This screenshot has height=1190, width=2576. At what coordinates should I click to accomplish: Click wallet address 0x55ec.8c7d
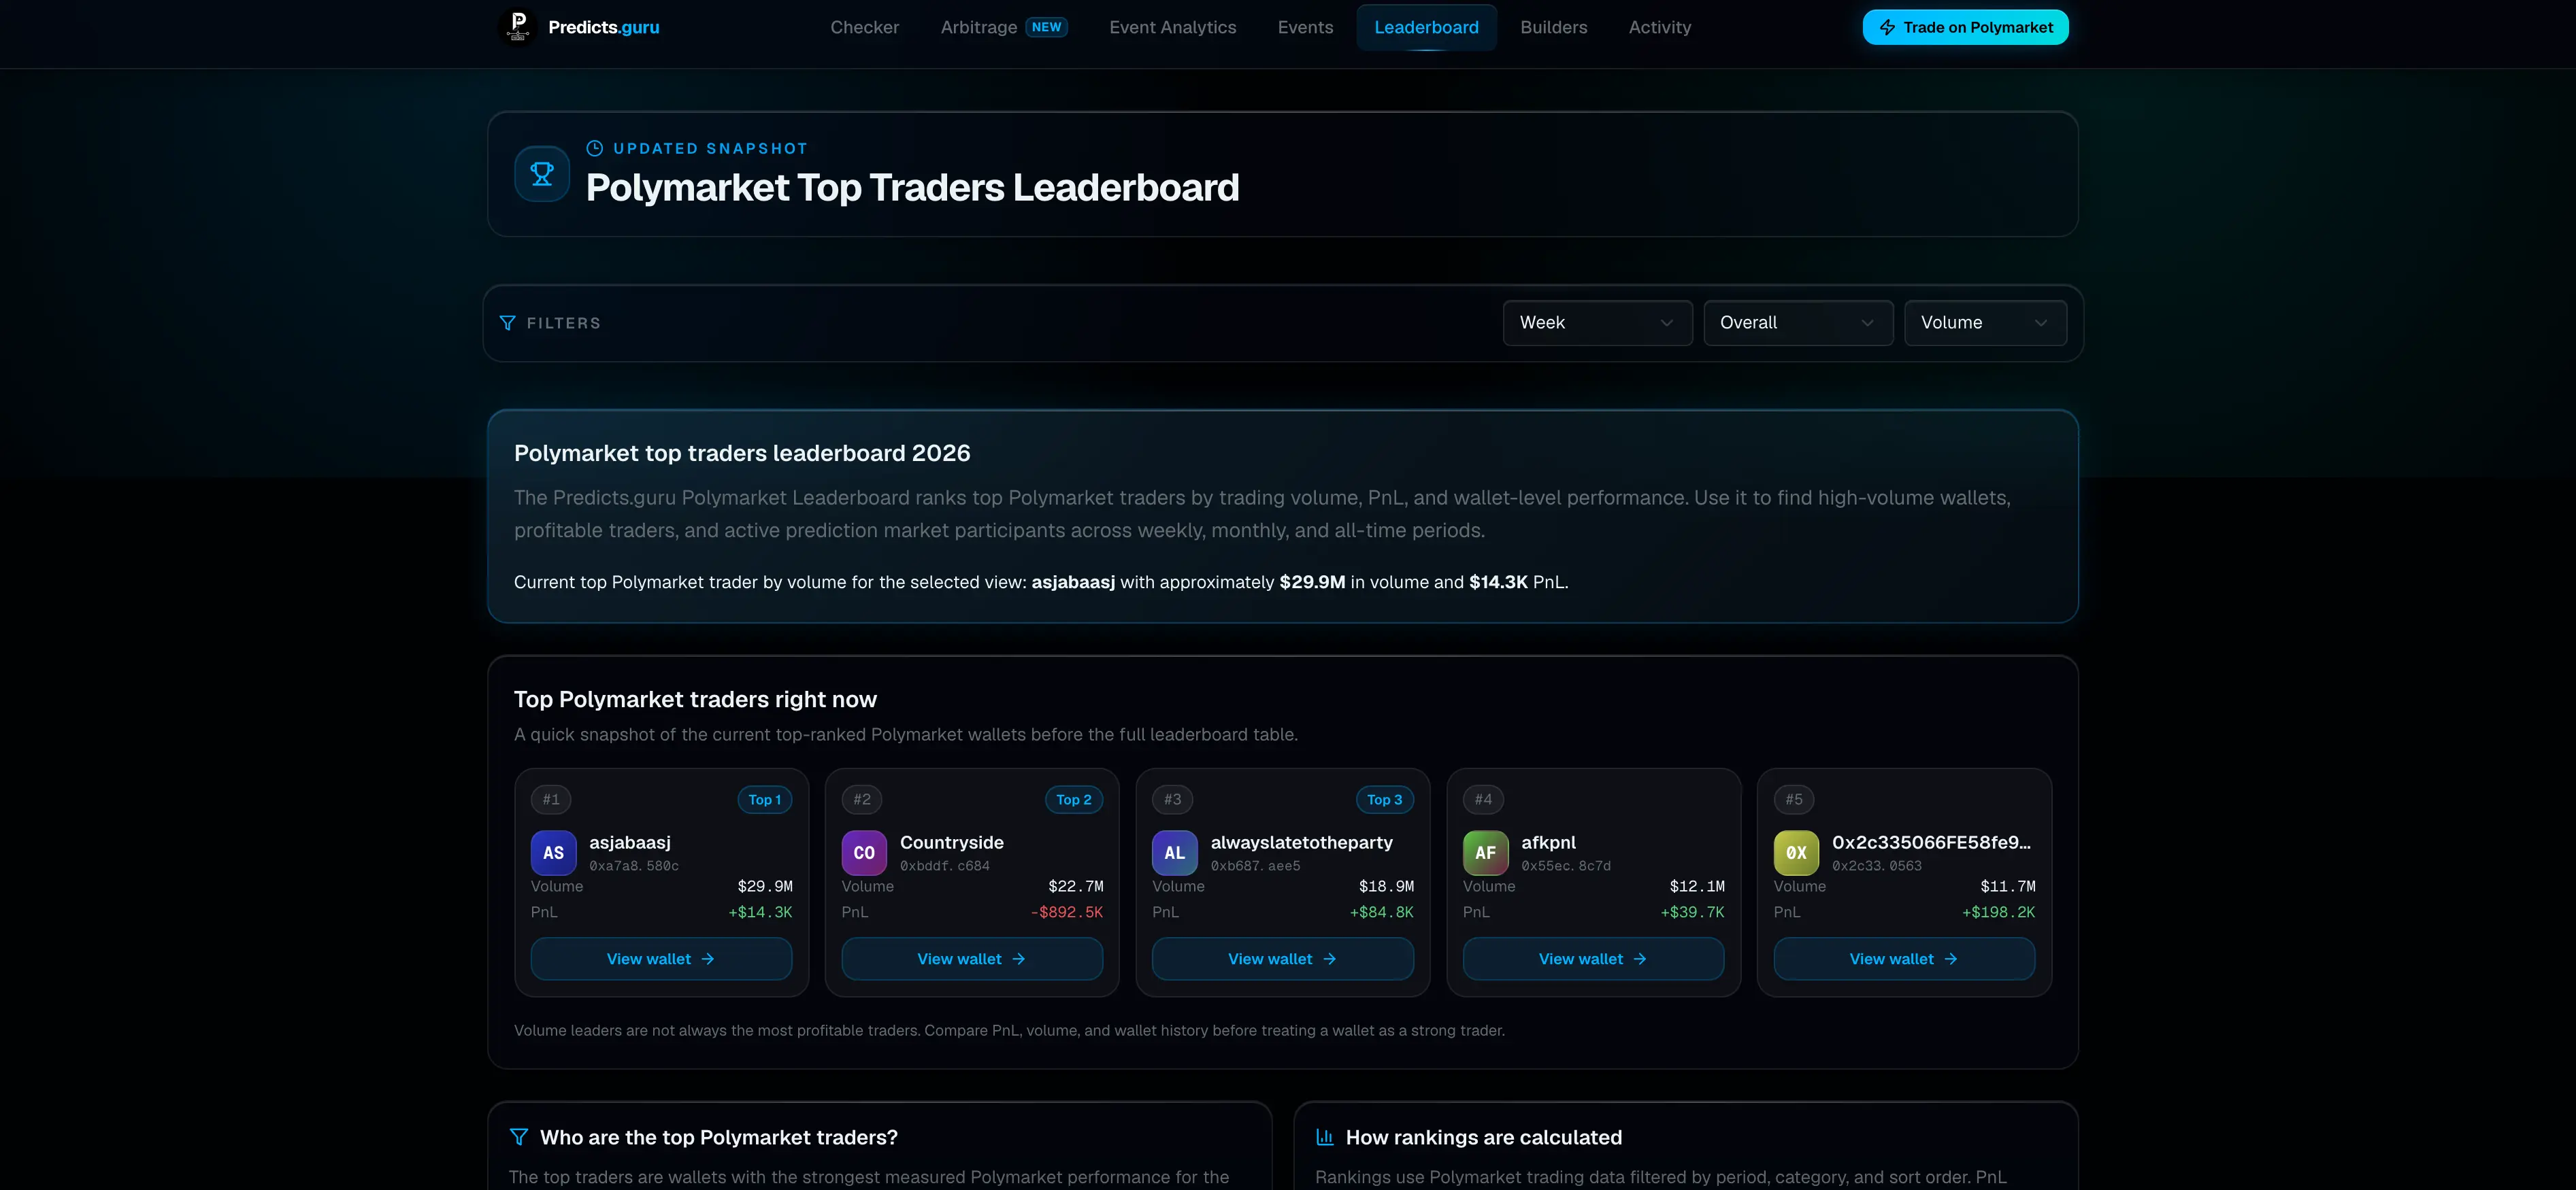coord(1566,866)
